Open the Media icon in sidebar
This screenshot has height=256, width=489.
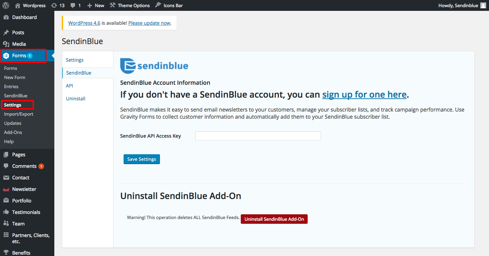[6, 44]
